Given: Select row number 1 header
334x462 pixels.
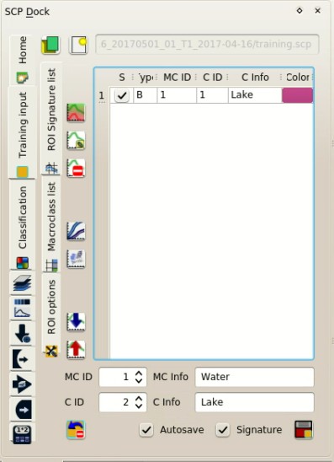Looking at the screenshot, I should 102,95.
